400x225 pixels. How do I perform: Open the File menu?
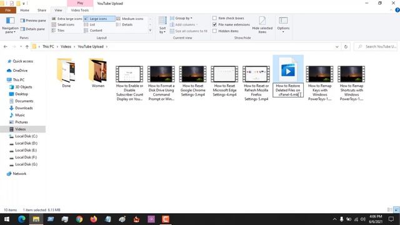(8, 10)
